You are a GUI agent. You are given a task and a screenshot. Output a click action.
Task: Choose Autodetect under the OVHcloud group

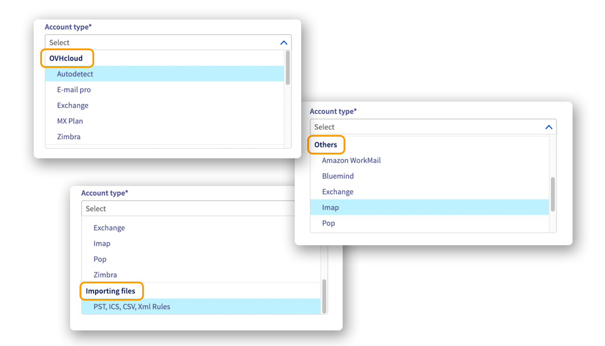coord(75,74)
